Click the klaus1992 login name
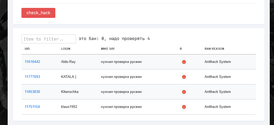The height and width of the screenshot is (125, 274). tap(69, 107)
